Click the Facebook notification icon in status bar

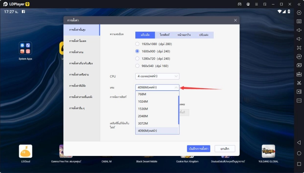coord(23,12)
